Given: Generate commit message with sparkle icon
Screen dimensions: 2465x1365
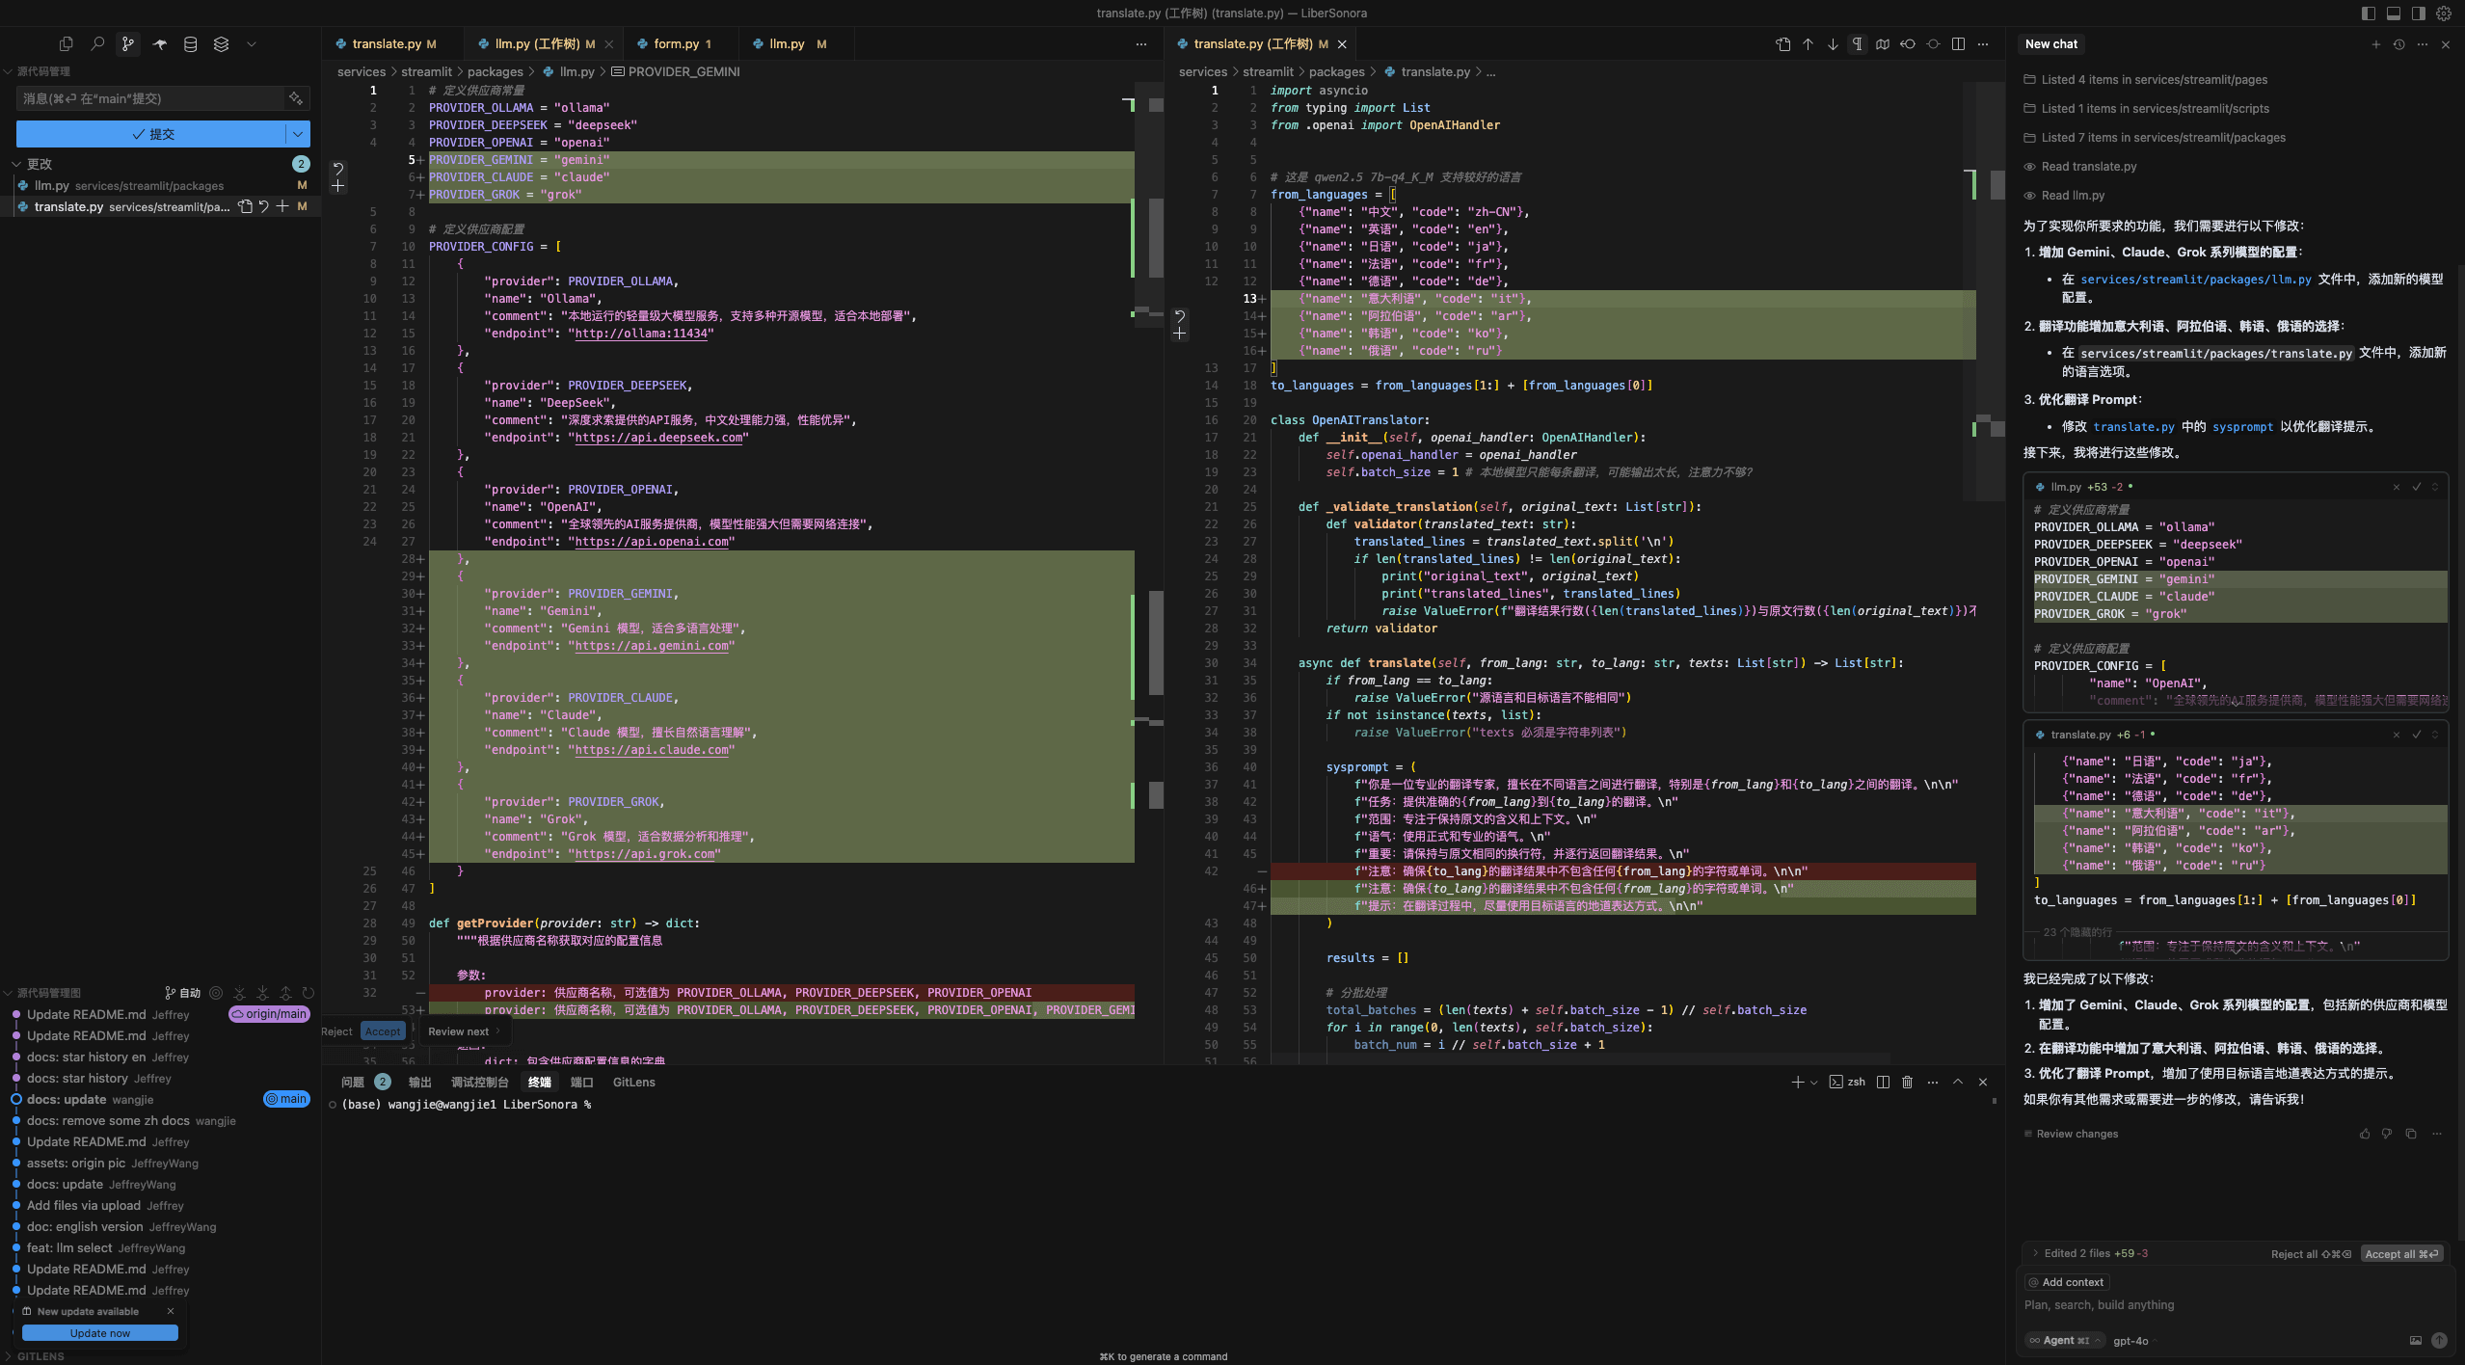Looking at the screenshot, I should click(x=295, y=98).
